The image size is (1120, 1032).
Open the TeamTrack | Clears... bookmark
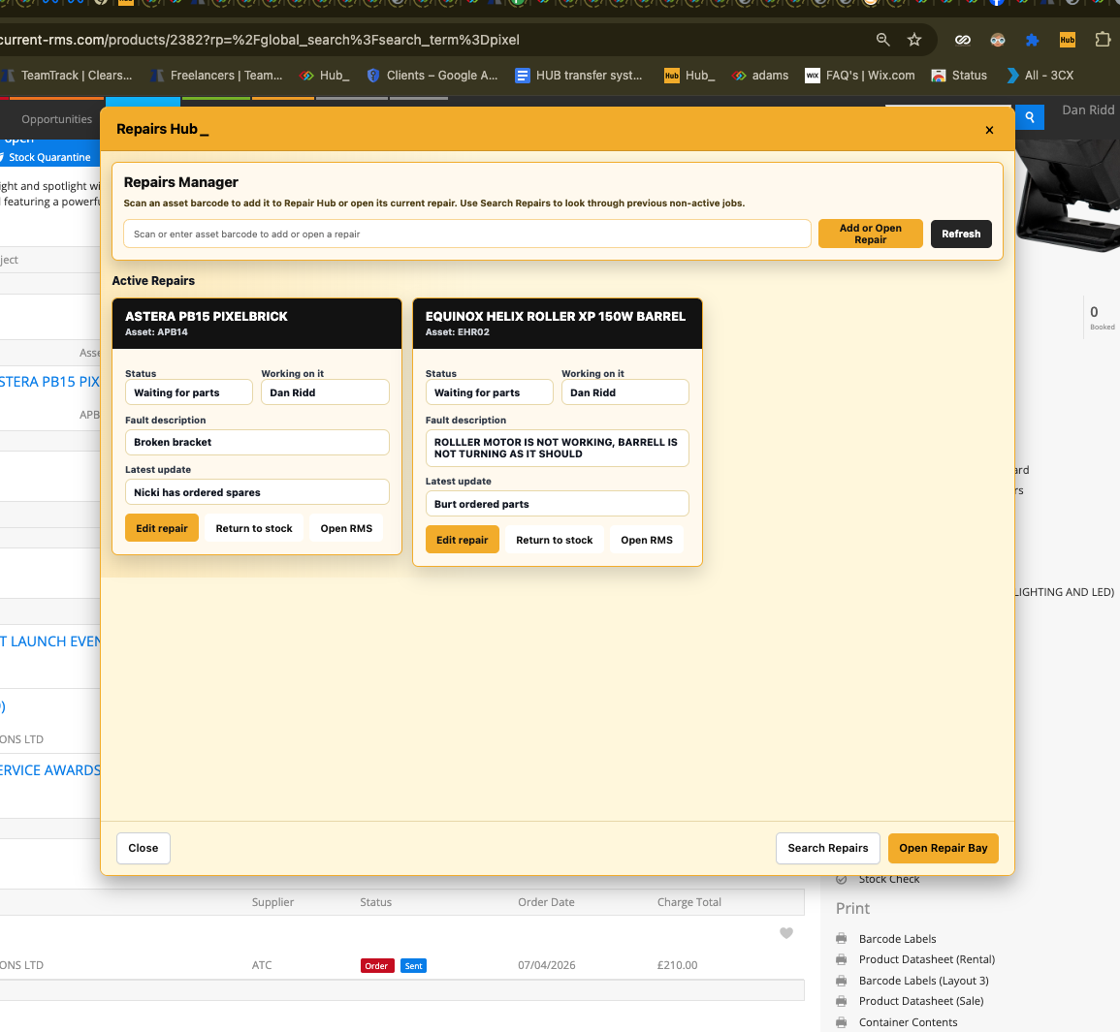tap(69, 76)
